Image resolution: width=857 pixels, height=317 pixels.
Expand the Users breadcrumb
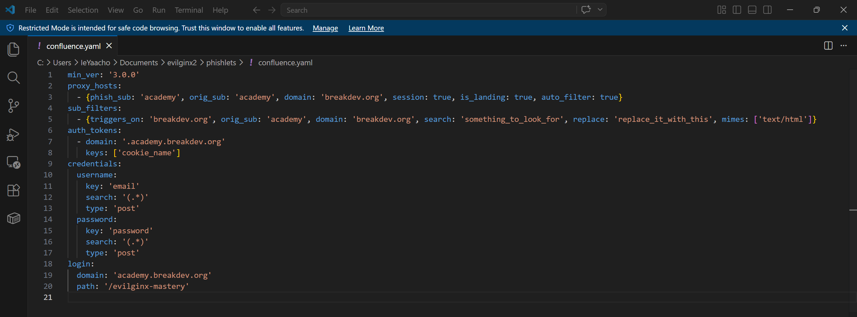62,63
